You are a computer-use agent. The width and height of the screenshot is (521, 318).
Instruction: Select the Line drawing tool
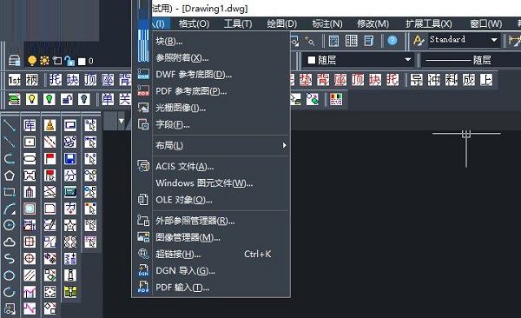[10, 125]
